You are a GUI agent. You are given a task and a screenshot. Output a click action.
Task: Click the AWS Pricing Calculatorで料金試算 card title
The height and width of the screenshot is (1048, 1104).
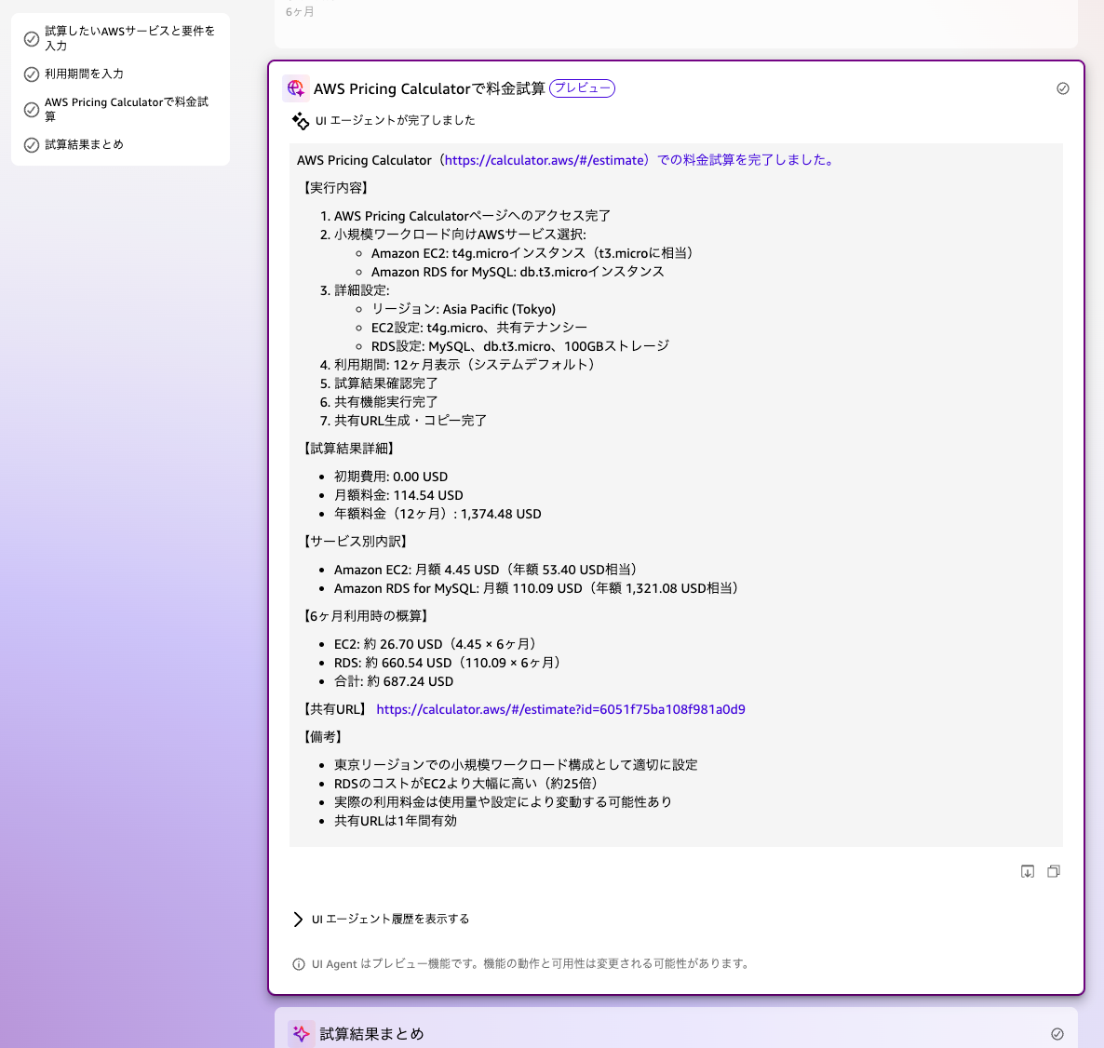429,88
